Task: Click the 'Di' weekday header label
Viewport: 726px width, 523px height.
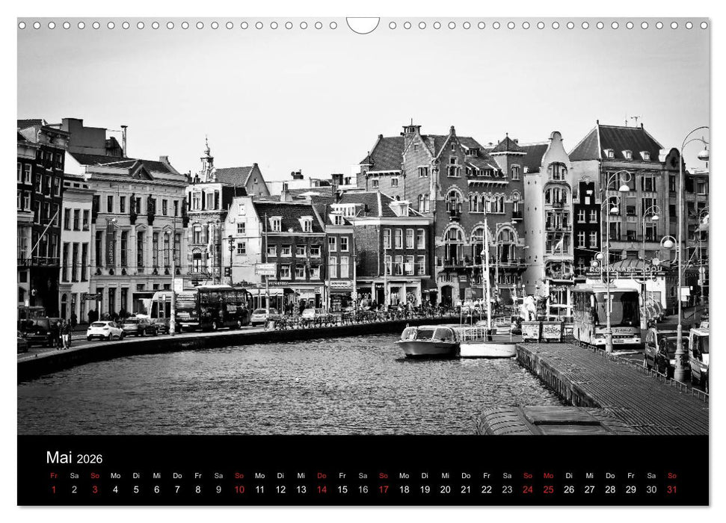Action: click(135, 475)
